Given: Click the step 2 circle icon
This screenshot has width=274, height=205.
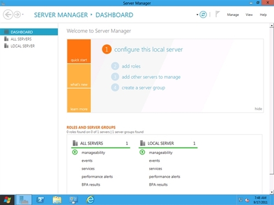Looking at the screenshot, I should click(115, 66).
